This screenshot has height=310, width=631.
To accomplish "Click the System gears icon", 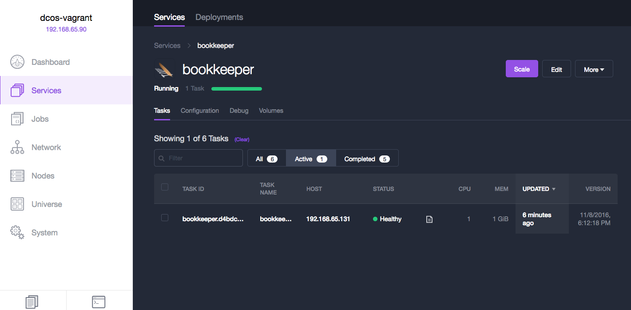I will pos(17,232).
